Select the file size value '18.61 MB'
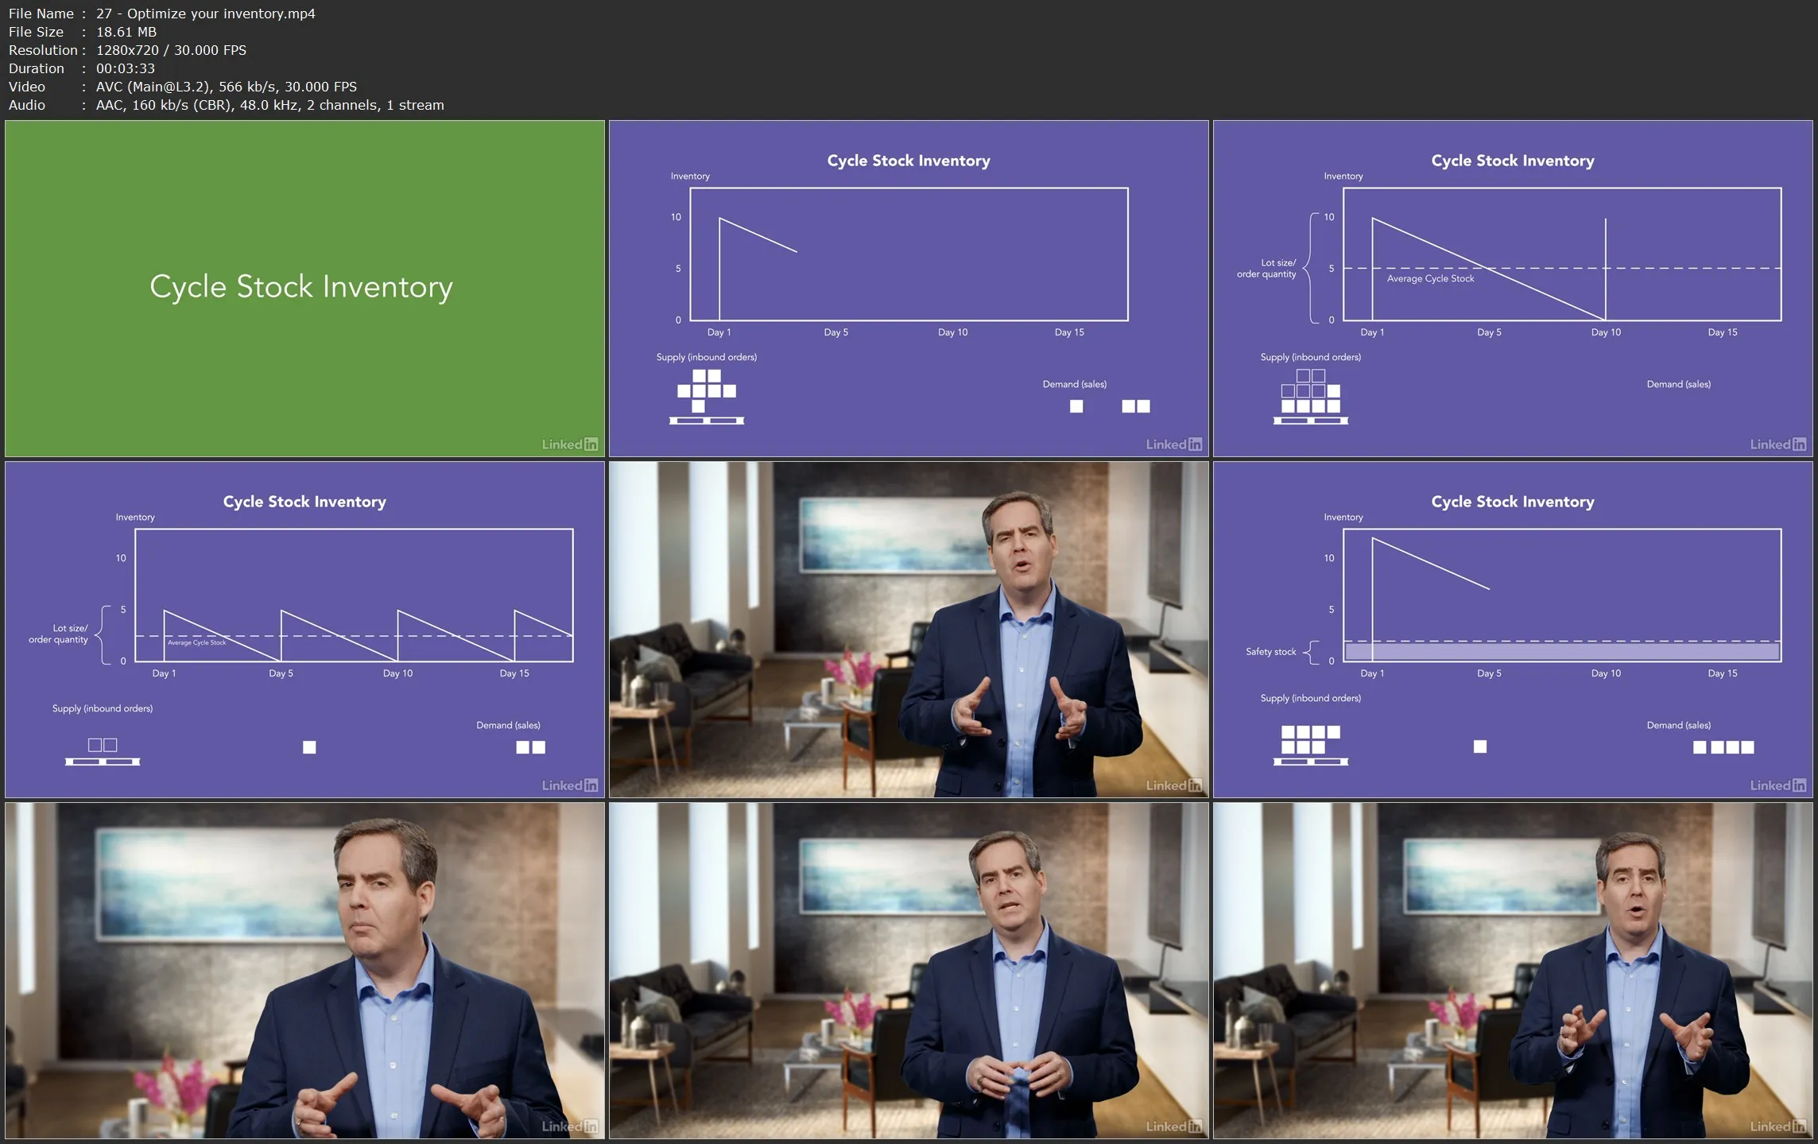 (126, 32)
